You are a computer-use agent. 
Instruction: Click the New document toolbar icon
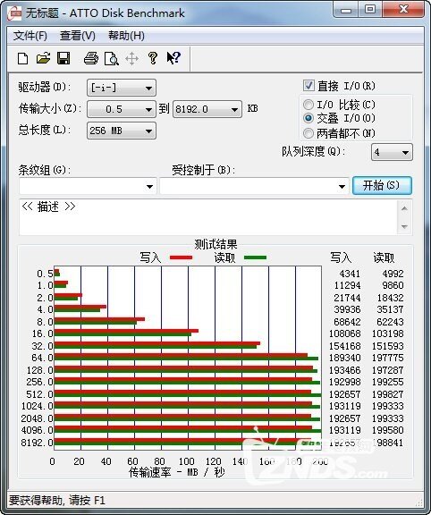(x=22, y=59)
